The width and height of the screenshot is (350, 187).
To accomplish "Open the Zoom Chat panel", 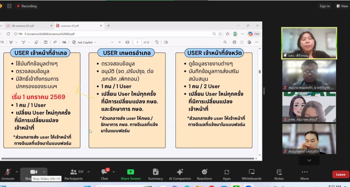I will (x=104, y=173).
